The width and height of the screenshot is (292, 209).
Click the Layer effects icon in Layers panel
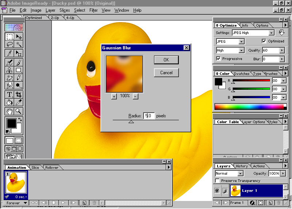coord(252,203)
